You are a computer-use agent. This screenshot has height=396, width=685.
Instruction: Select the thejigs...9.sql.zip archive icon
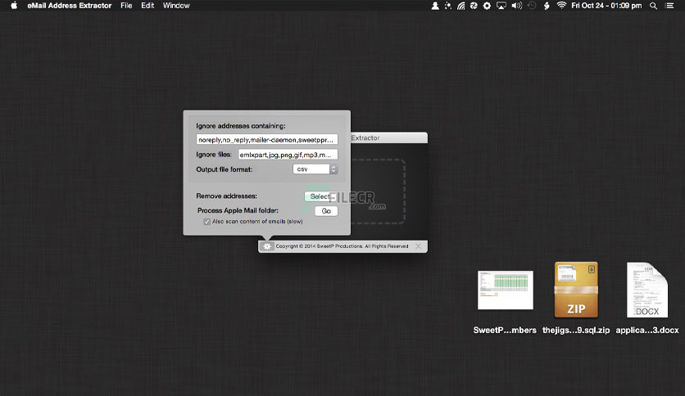click(576, 290)
